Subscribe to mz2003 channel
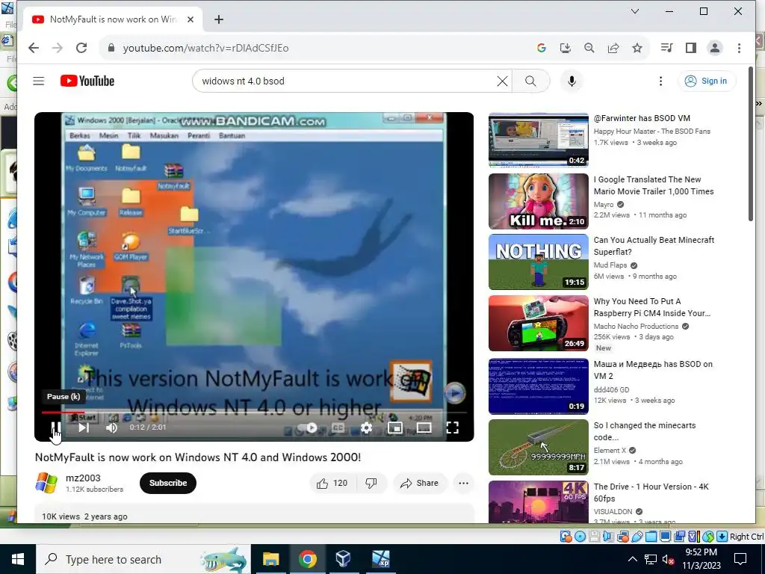Image resolution: width=765 pixels, height=574 pixels. click(168, 483)
